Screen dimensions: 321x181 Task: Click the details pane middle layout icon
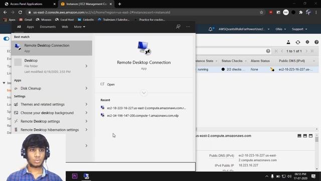click(x=305, y=136)
